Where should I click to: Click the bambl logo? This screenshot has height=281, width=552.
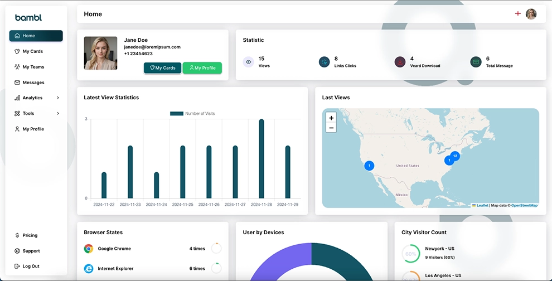(x=28, y=18)
